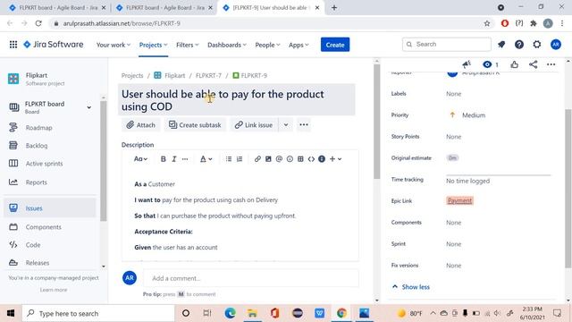Toggle italic text formatting
Screen dimensions: 572x322
click(174, 159)
